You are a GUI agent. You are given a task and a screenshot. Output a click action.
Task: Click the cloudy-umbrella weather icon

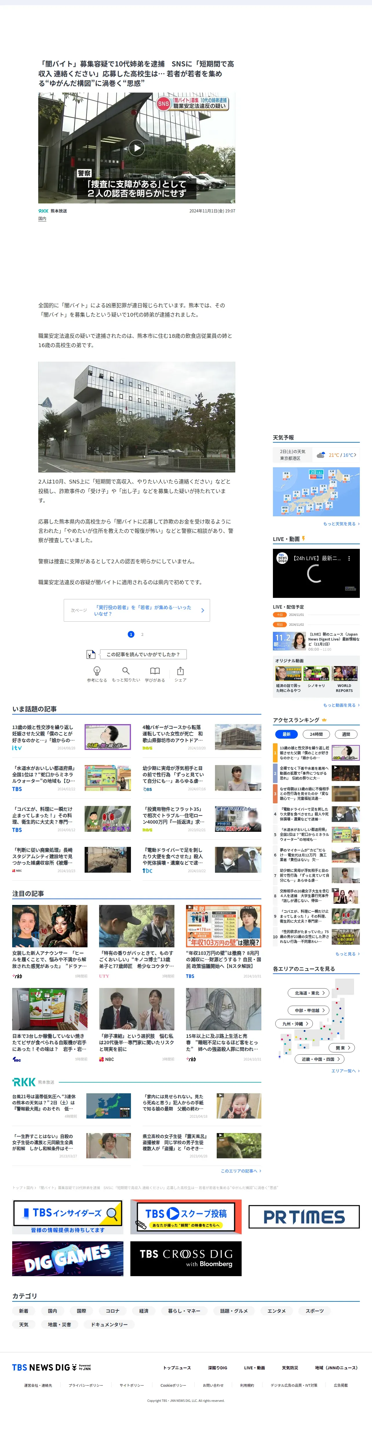321,455
